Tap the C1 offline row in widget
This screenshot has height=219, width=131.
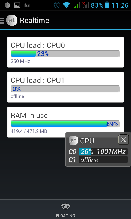(x=98, y=160)
